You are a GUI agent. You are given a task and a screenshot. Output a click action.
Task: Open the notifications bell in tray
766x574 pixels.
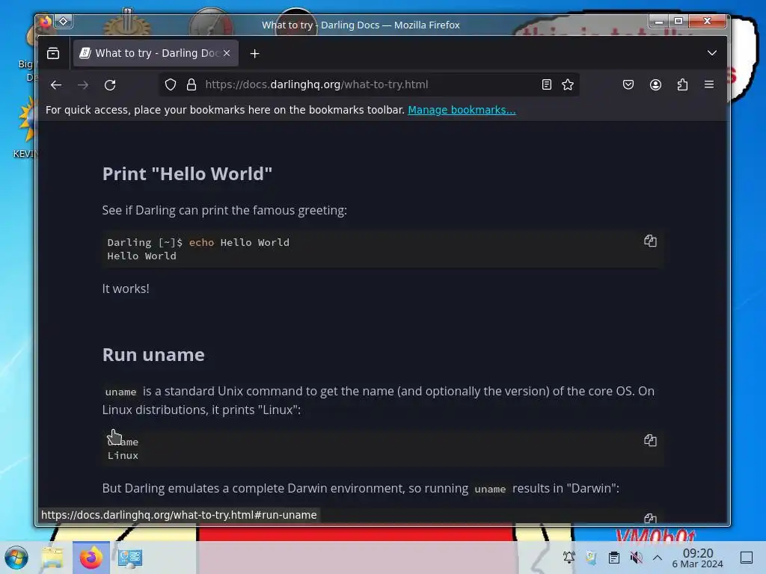coord(569,558)
